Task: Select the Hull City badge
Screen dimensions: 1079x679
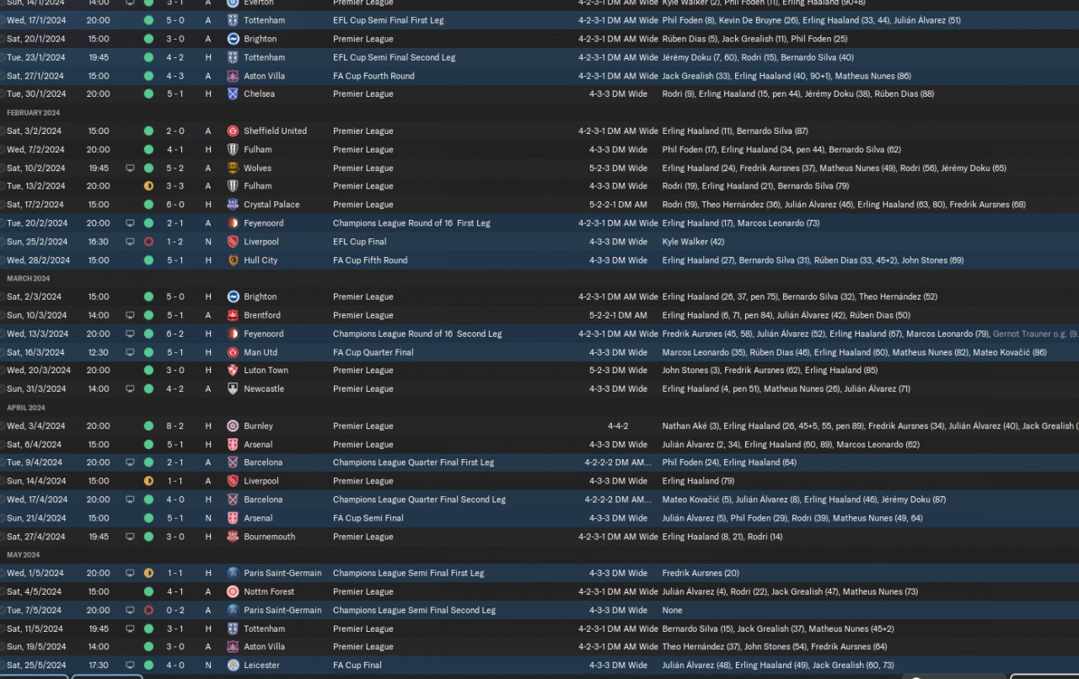Action: 233,260
